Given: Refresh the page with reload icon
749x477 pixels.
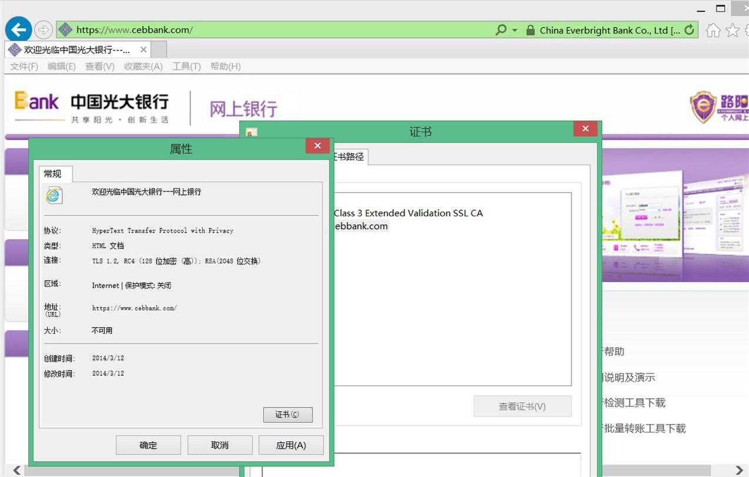Looking at the screenshot, I should [689, 29].
